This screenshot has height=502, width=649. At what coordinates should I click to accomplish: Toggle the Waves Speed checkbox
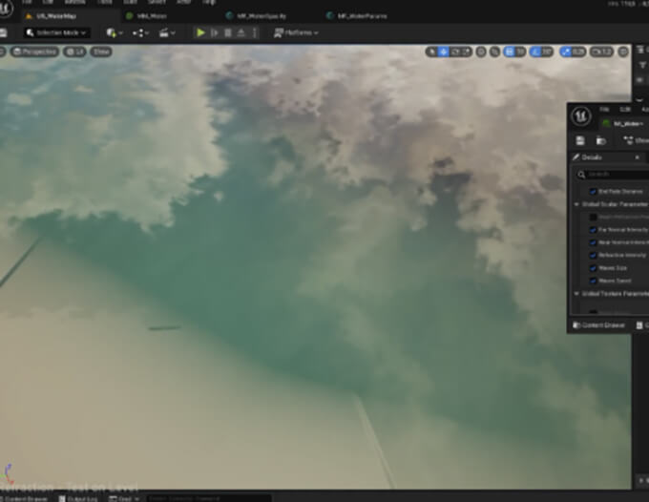593,281
